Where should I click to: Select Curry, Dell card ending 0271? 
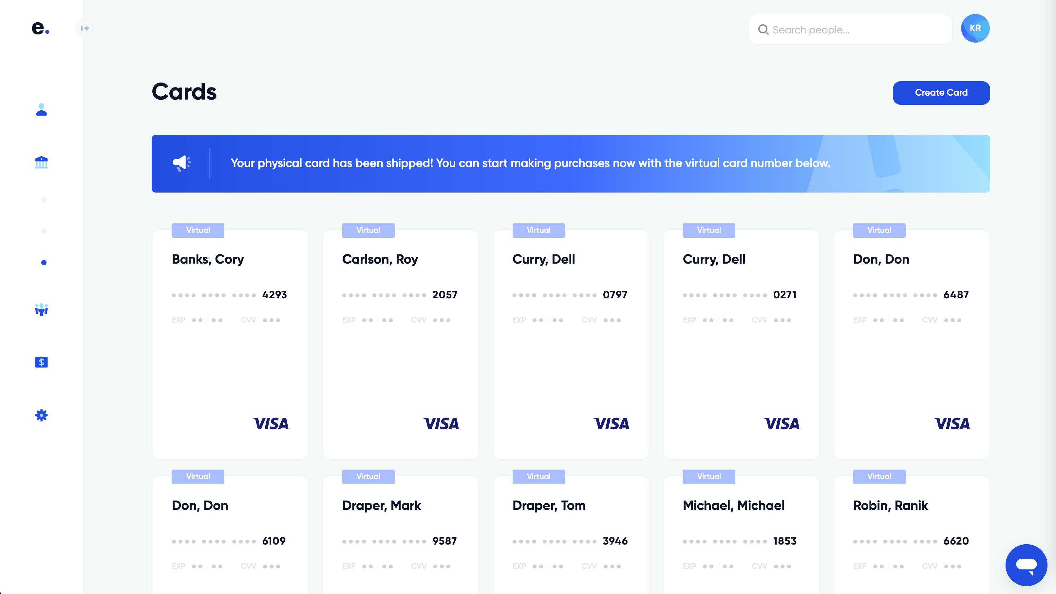(x=741, y=344)
